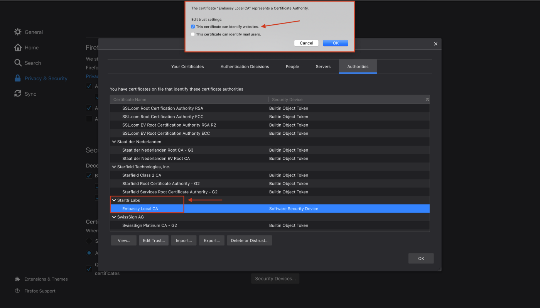Collapse the Starfield Technologies, Inc. group

pos(114,167)
